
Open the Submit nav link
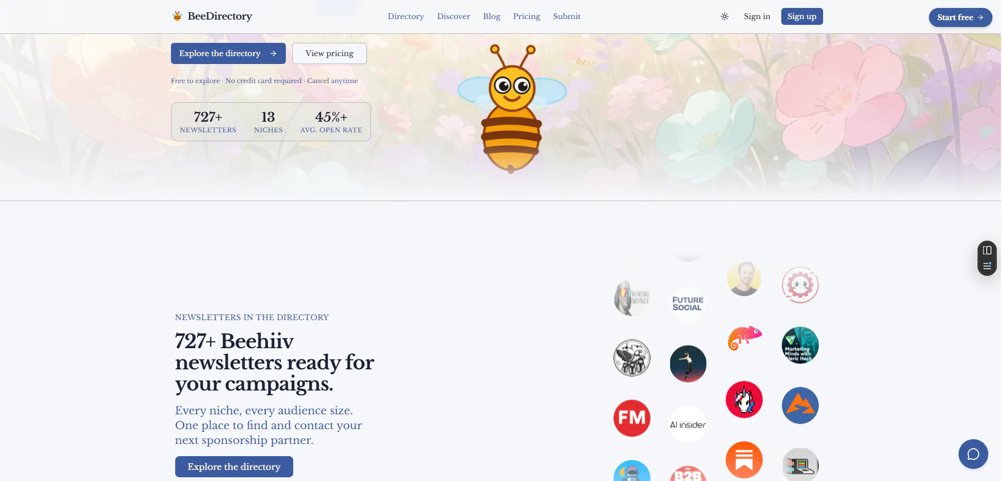pos(567,16)
